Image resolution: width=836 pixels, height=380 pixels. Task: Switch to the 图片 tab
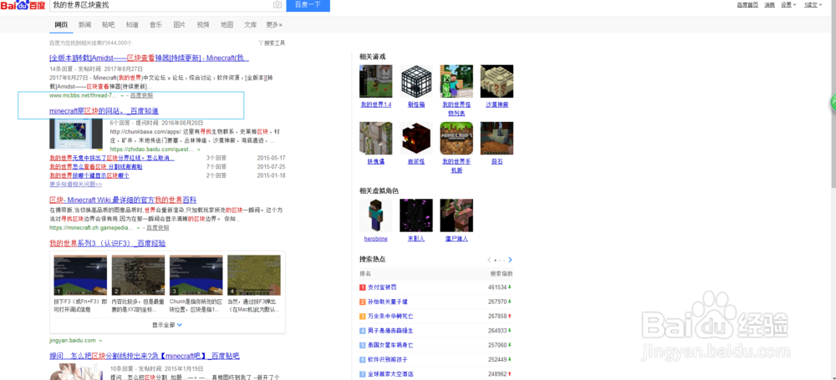click(x=180, y=24)
